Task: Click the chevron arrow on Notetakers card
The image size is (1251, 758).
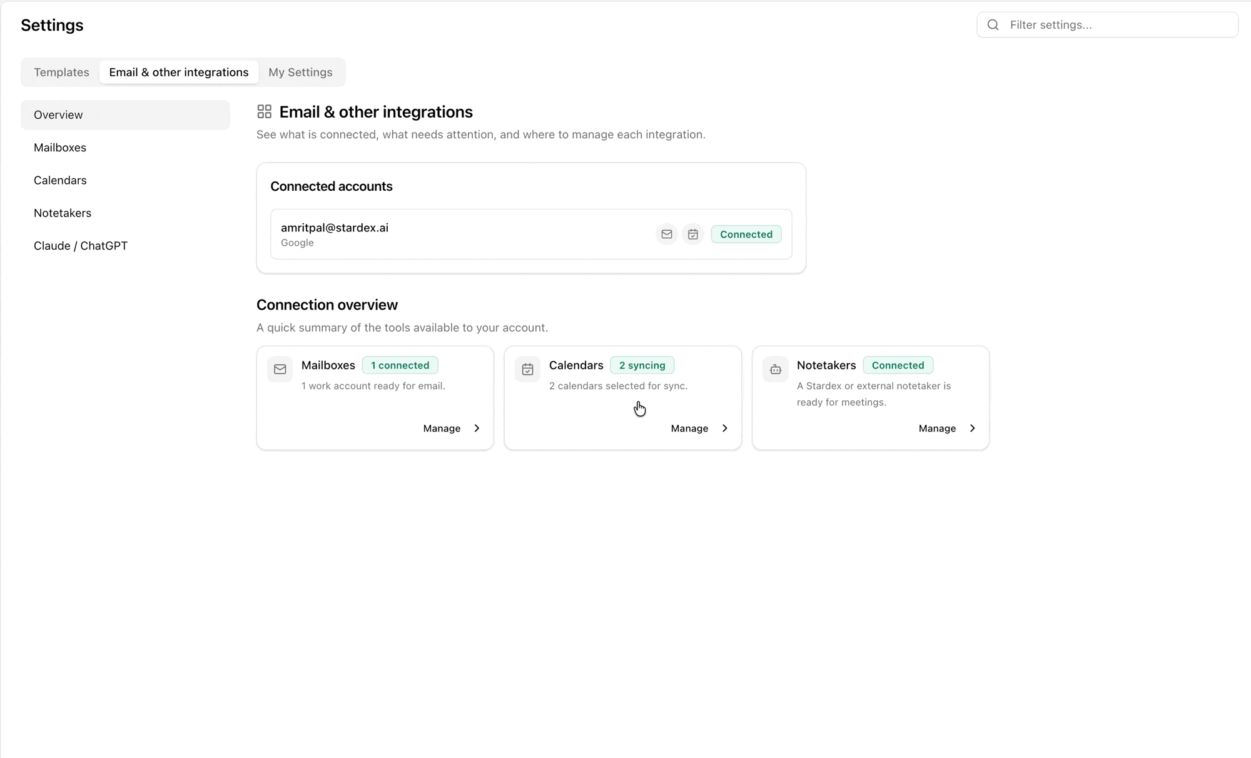Action: (972, 428)
